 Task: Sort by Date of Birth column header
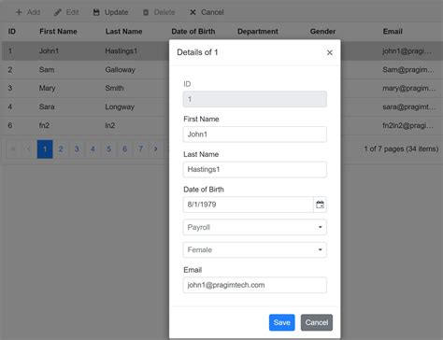193,32
